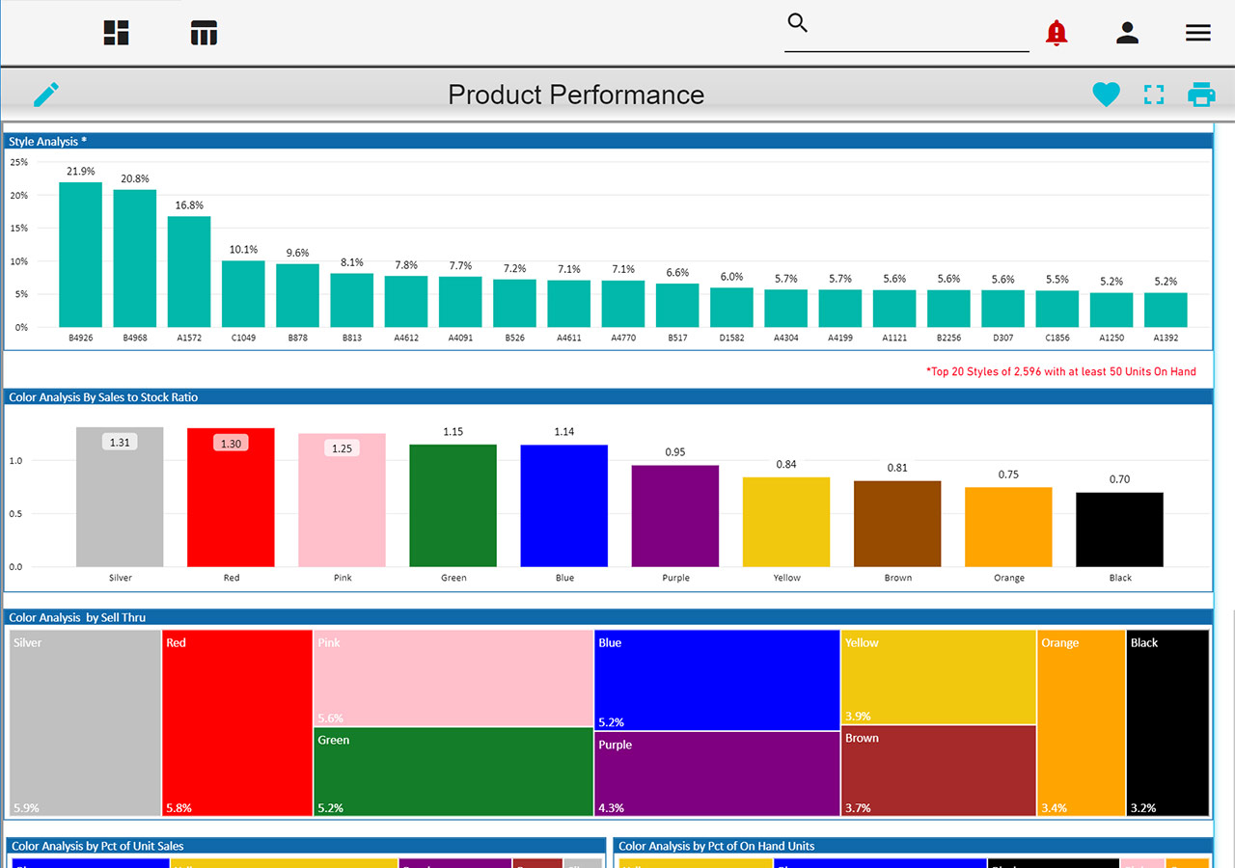Click the Red tile in Sell Thru treemap

tap(237, 723)
